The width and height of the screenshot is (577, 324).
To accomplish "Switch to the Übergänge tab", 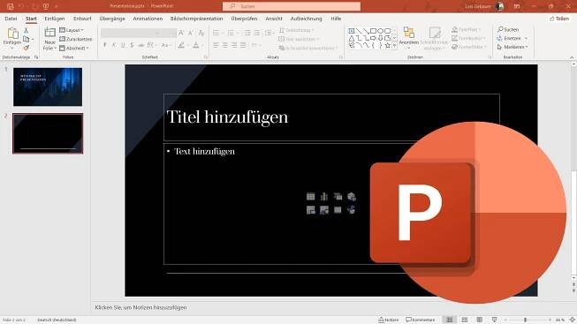I will [112, 19].
